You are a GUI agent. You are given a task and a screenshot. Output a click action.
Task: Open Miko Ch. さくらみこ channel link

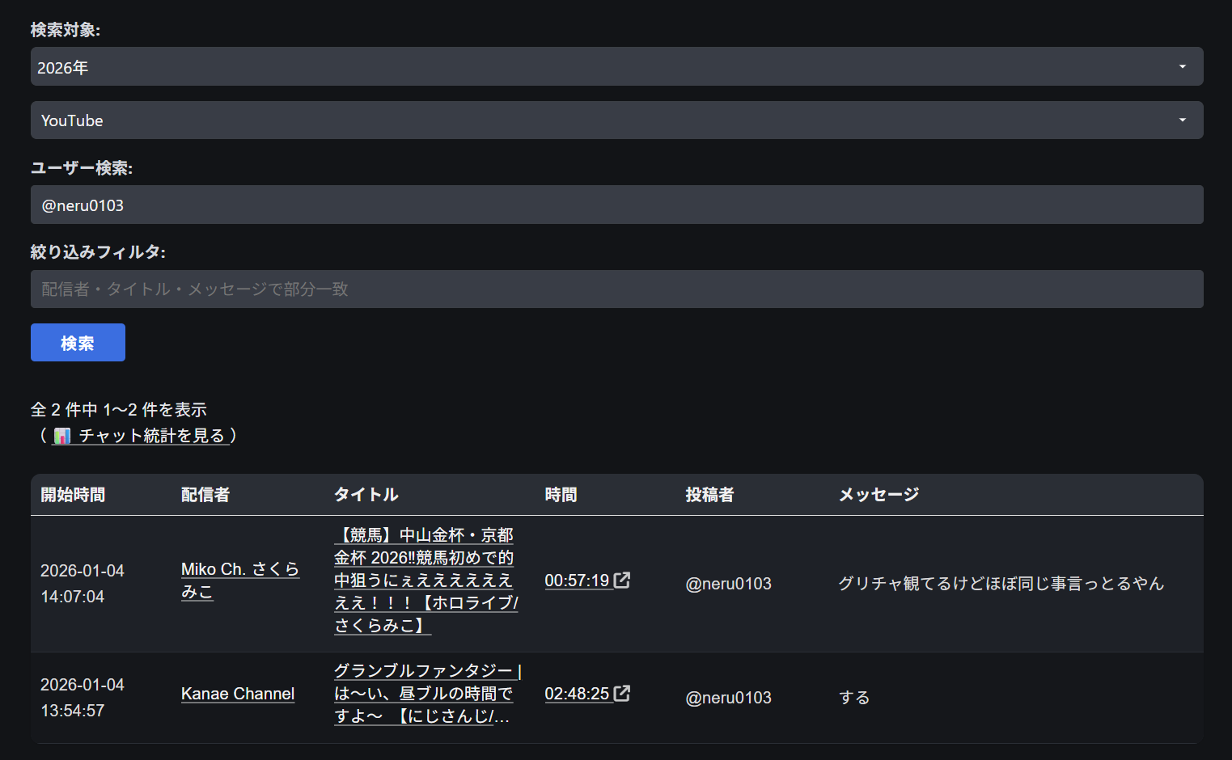coord(239,580)
